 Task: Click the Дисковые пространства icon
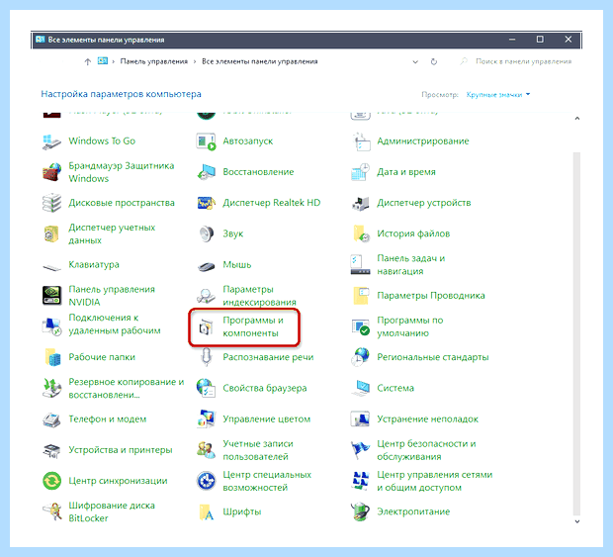[51, 203]
